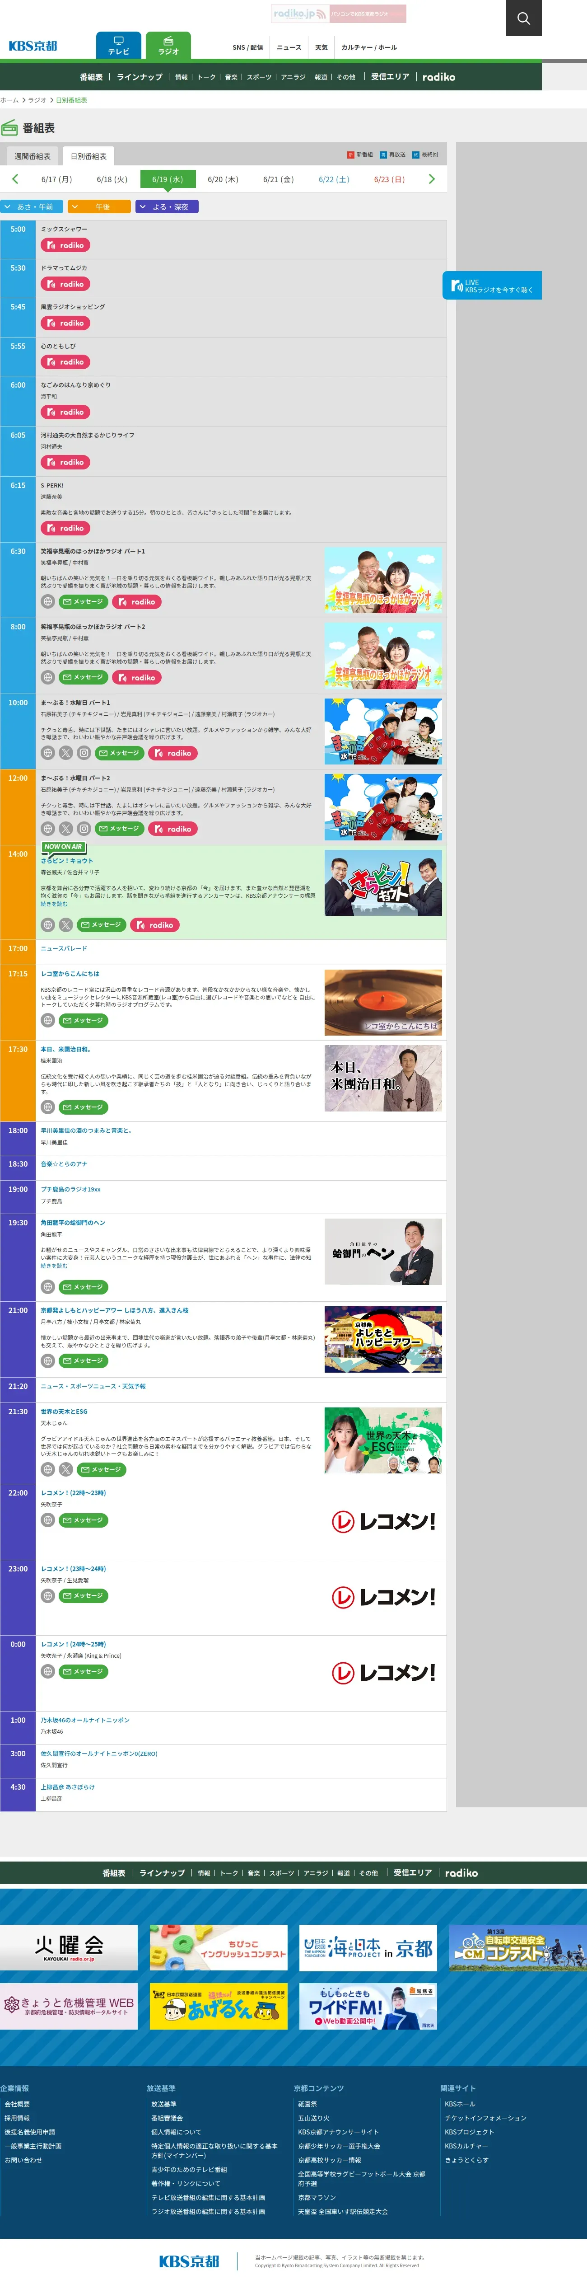The image size is (587, 2284).
Task: Go to previous week with left arrow
Action: pos(15,179)
